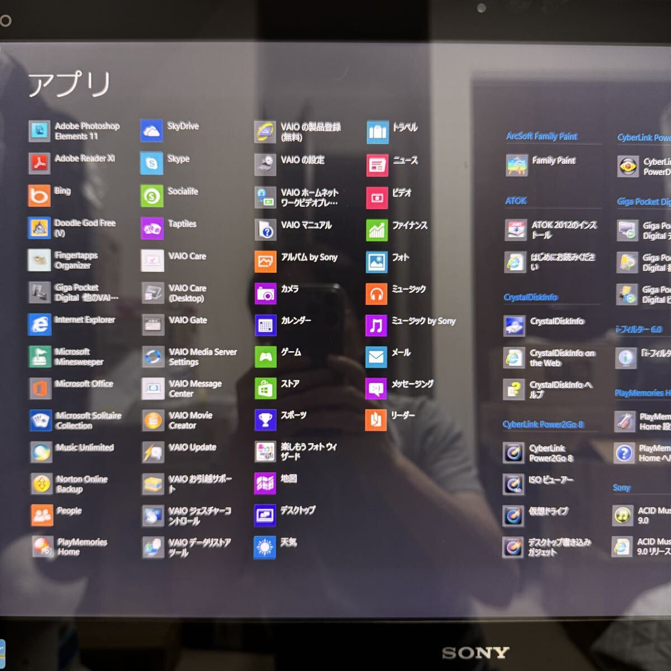Launch Microsoft Solitaire Collection

click(75, 420)
